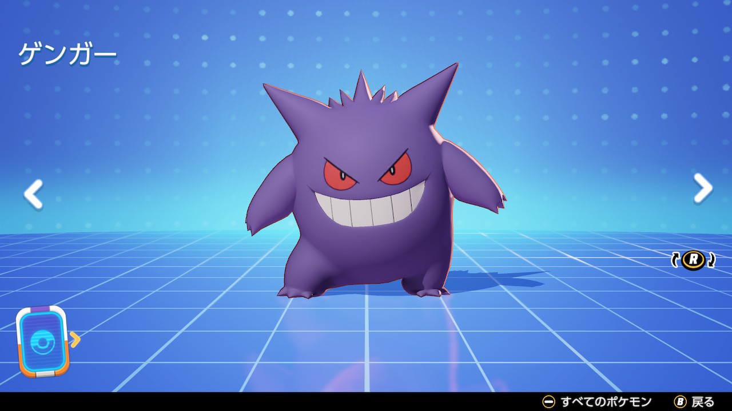Expand the yellow chevron beside the card
Viewport: 732px width, 411px height.
tap(75, 340)
